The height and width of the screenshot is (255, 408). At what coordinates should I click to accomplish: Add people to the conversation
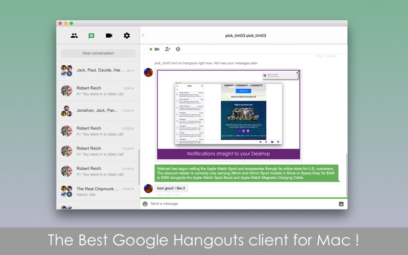point(168,49)
